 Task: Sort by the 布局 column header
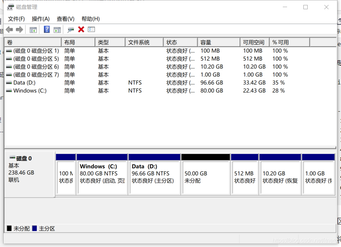[x=78, y=42]
